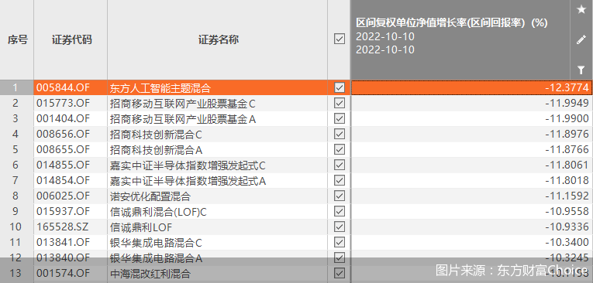Screen dimensions: 593x283
Task: Click fund name 嘉实中证半导体指数增强发起式A
Action: [188, 181]
